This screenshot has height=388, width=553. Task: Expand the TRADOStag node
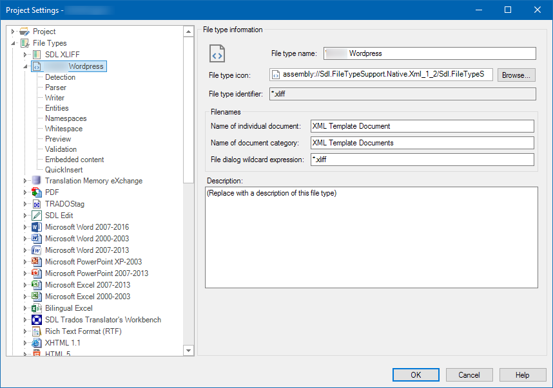tap(25, 204)
